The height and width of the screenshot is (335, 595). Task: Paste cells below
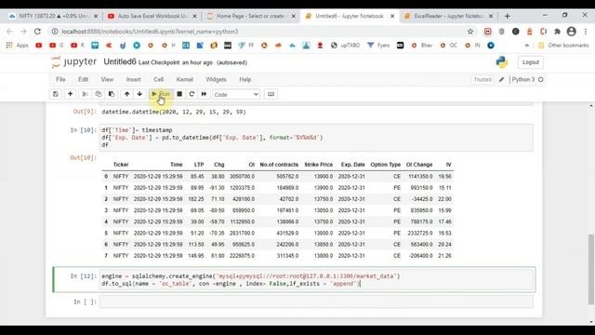pos(112,94)
